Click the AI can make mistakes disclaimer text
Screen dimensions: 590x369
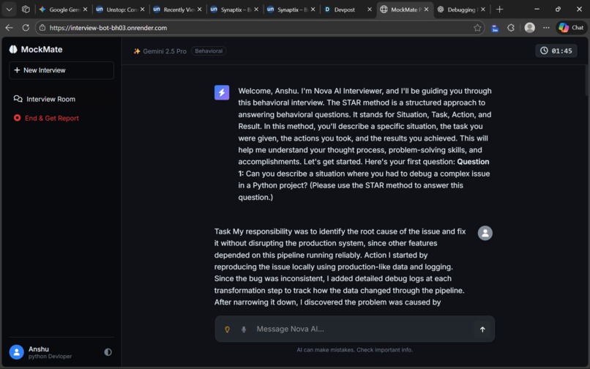pos(354,350)
